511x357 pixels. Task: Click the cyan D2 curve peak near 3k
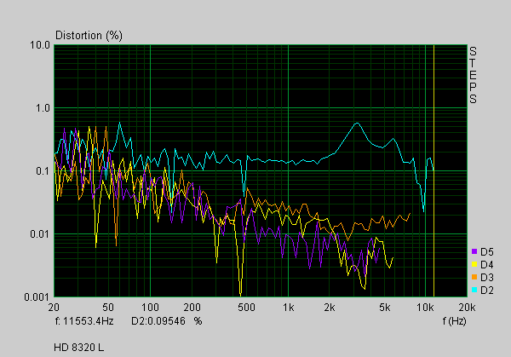pos(357,123)
